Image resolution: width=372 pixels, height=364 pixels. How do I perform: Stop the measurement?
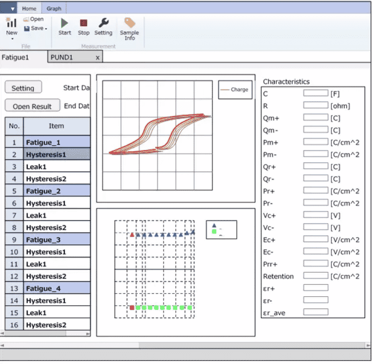pos(83,23)
